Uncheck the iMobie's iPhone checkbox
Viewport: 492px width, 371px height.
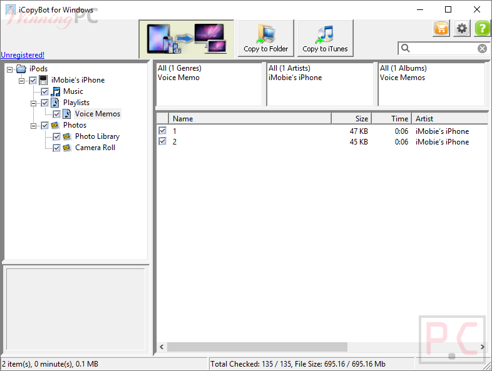point(33,80)
